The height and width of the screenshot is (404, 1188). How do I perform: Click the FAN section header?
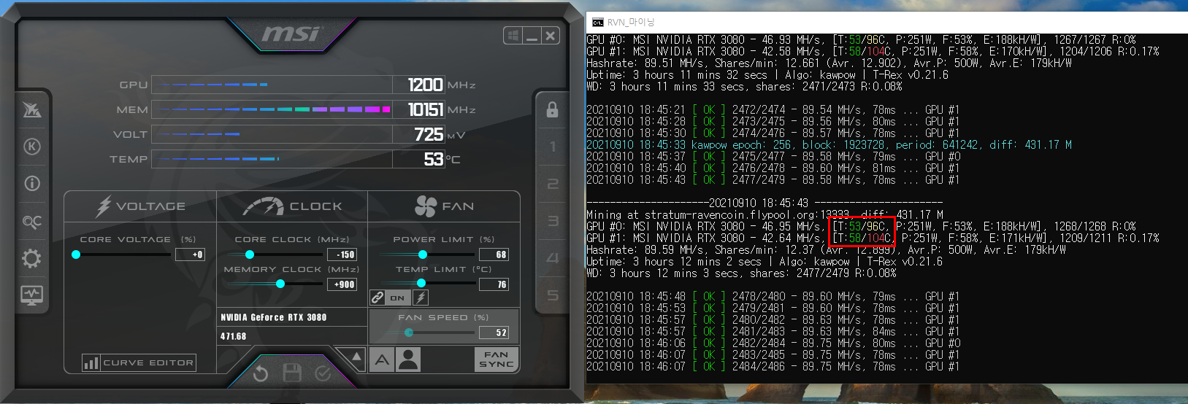tap(444, 206)
